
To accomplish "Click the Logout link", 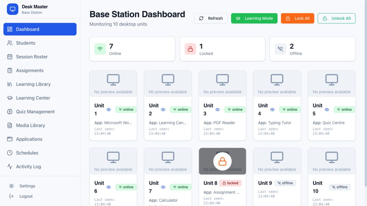I will [x=40, y=196].
